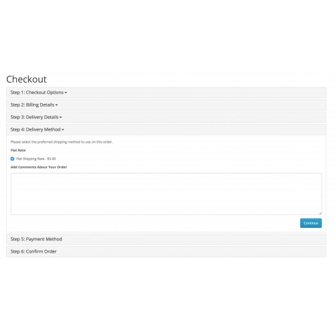Image resolution: width=335 pixels, height=335 pixels.
Task: Click the $5.00 shipping price text
Action: (52, 159)
